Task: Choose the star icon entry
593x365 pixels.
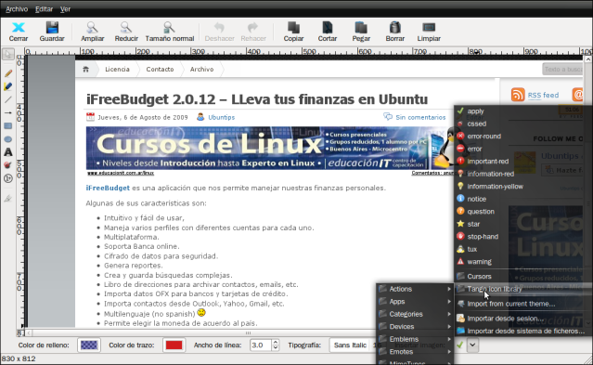Action: click(523, 224)
